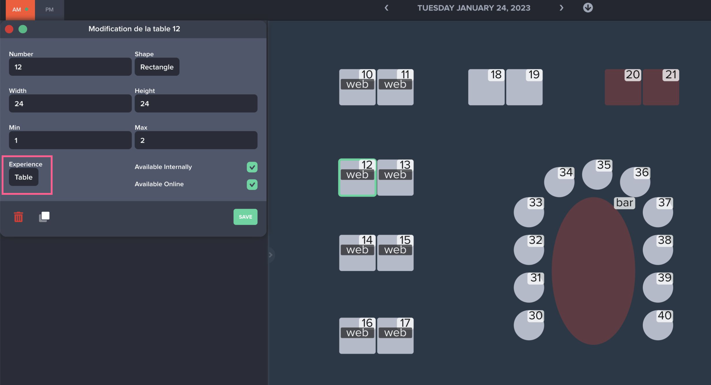Click the Width input field
The height and width of the screenshot is (385, 711).
[70, 104]
